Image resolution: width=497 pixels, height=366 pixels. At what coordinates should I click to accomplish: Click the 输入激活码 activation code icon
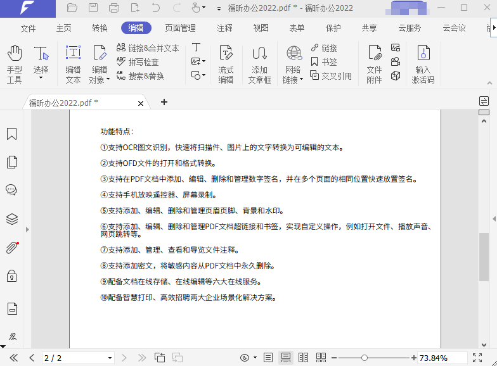pos(423,63)
